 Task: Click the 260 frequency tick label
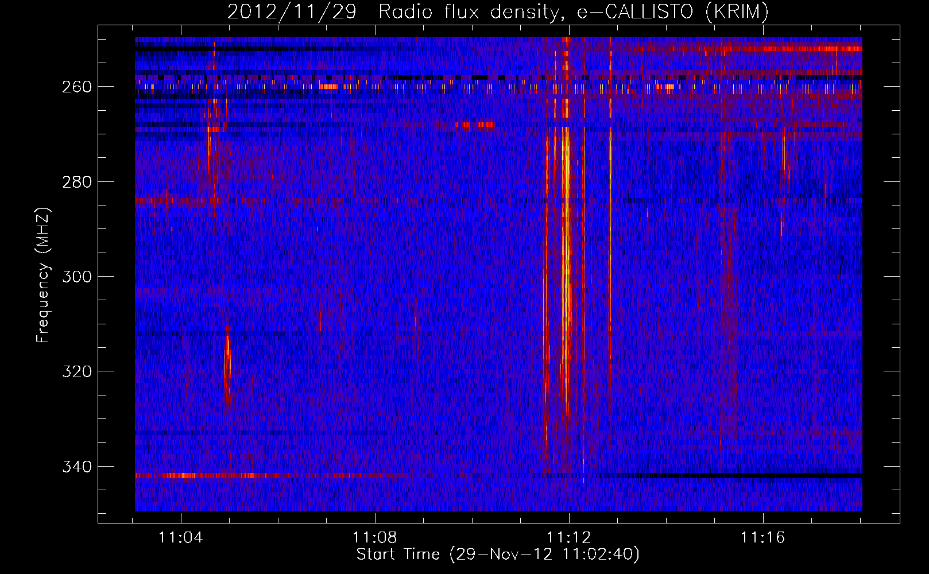77,87
